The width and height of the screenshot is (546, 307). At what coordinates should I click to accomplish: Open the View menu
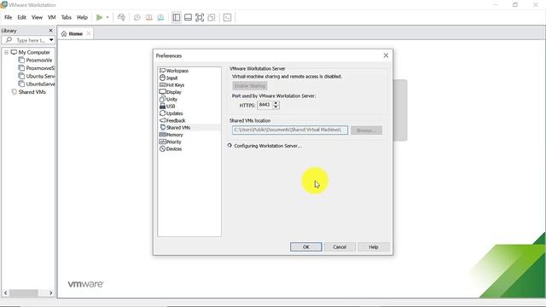coord(37,17)
